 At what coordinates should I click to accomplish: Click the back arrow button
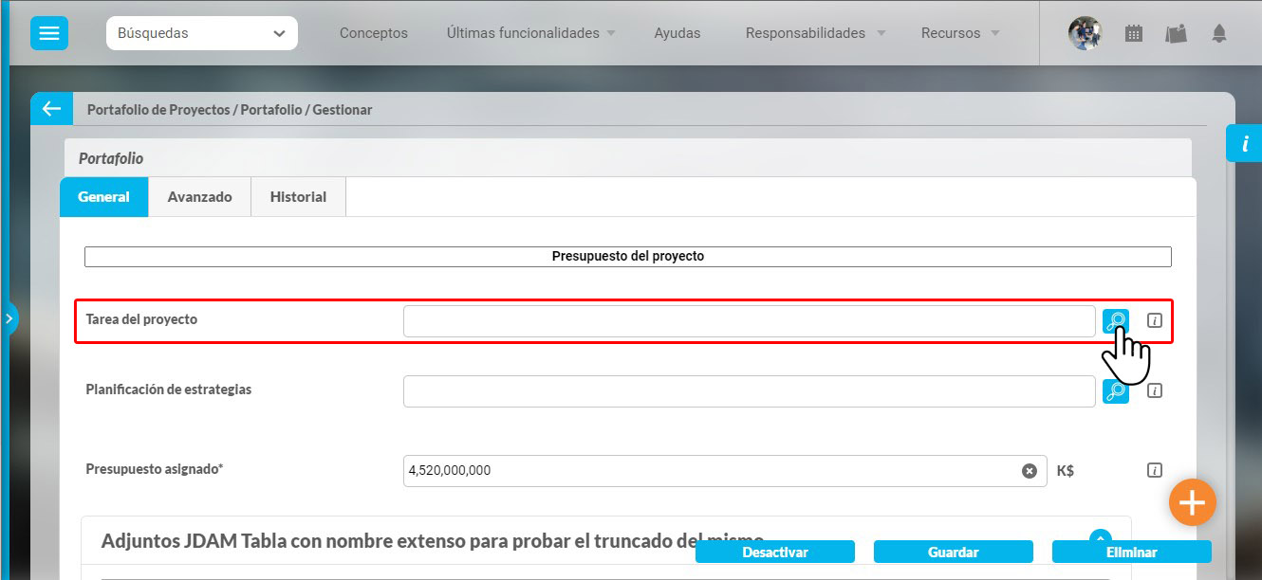point(51,109)
